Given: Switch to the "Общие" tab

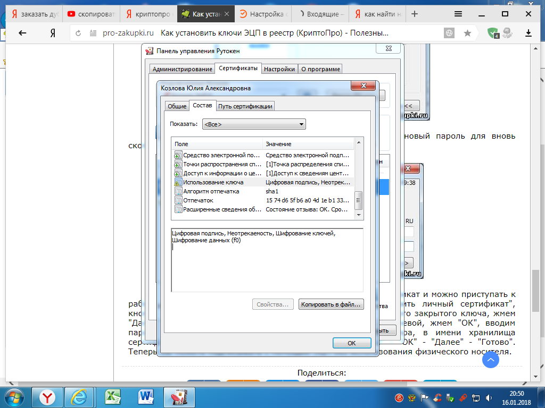Looking at the screenshot, I should pos(177,106).
